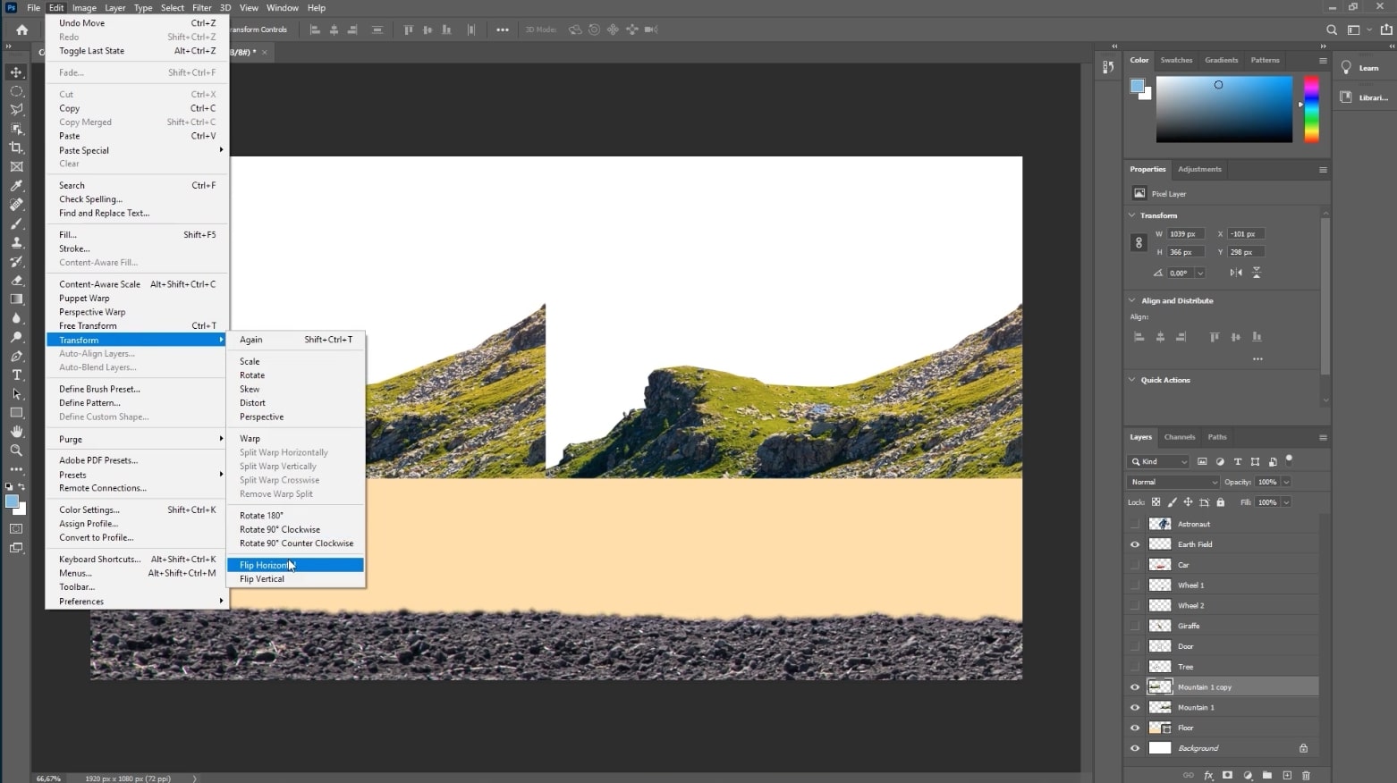Select the Lasso tool
The width and height of the screenshot is (1397, 783).
pos(15,109)
